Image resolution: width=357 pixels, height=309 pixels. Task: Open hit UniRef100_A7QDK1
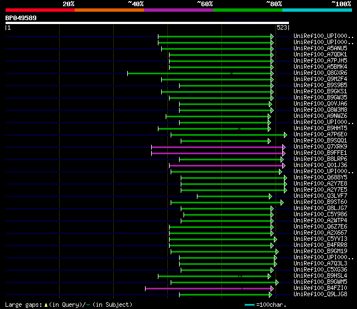coord(320,55)
